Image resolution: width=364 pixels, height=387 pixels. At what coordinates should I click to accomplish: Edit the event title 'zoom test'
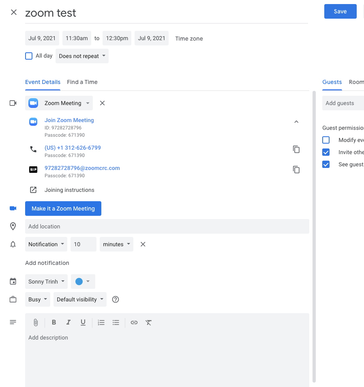[167, 13]
